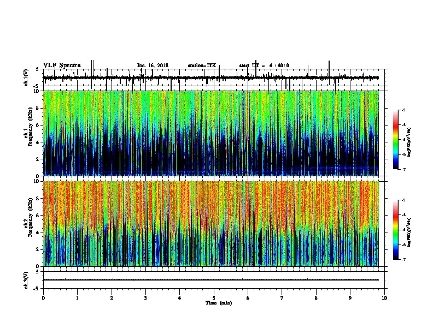This screenshot has width=433, height=334.
Task: Click the "ch.1(V)" waveform axis label
Action: [x=26, y=77]
